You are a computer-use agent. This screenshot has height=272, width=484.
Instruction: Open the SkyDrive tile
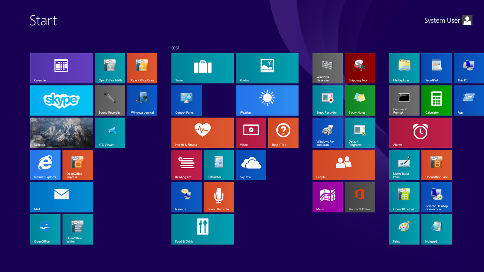[251, 165]
